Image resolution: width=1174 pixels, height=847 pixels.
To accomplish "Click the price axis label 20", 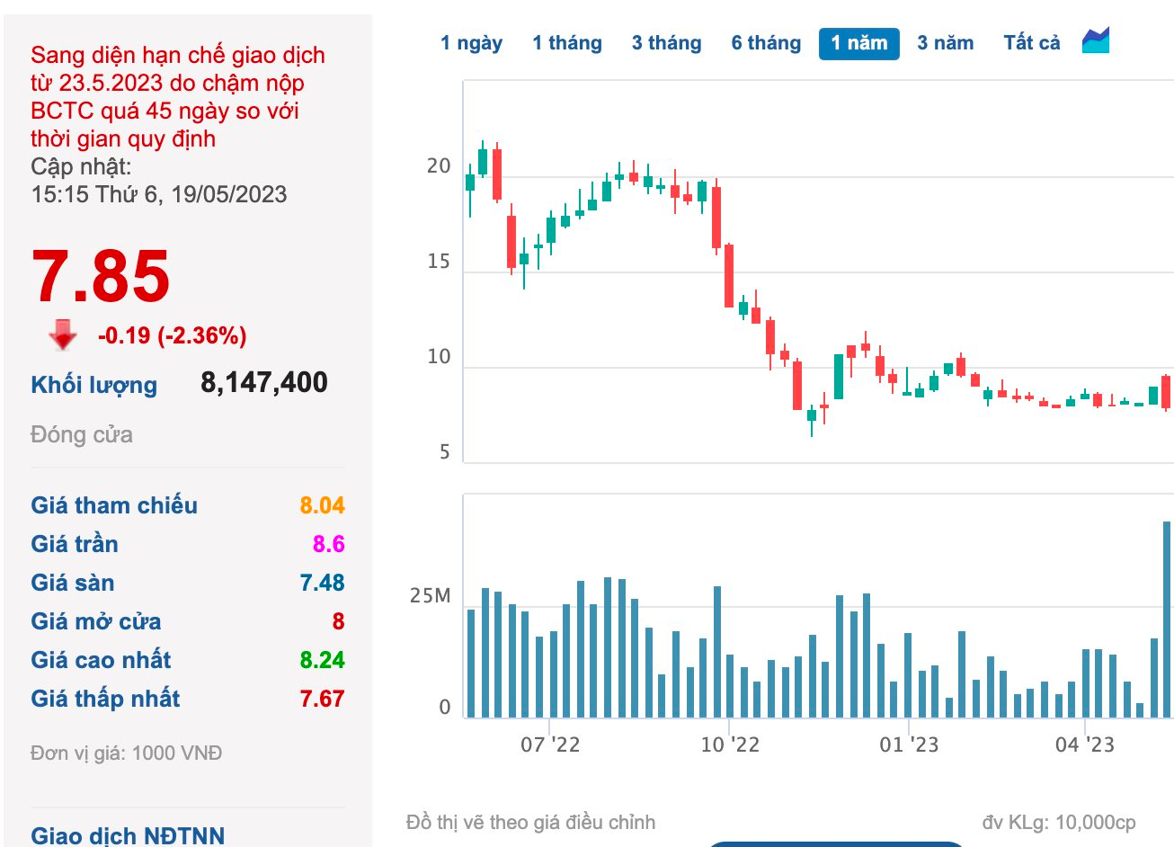I will coord(439,166).
